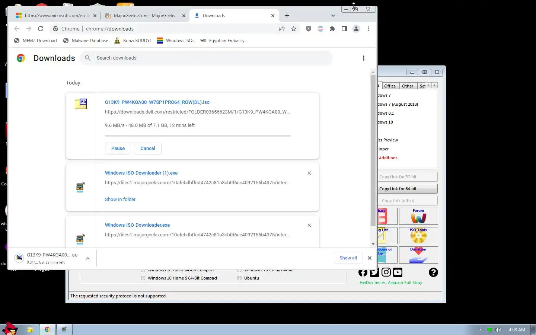
Task: Click the taskbar clock showing 4:08 AM
Action: [517, 330]
